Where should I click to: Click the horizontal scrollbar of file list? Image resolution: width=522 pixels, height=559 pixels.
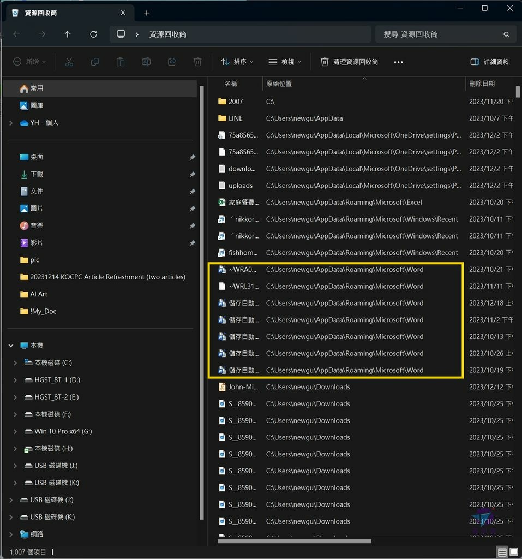(x=295, y=541)
